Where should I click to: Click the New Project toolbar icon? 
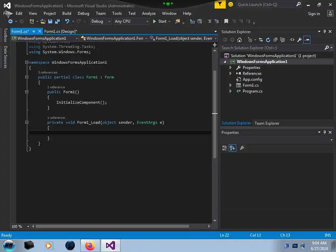32,21
